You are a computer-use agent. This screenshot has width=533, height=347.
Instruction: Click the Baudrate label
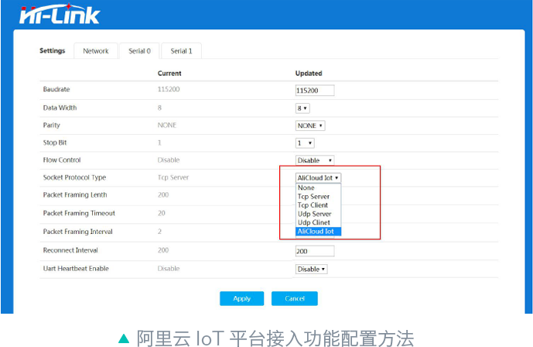click(x=56, y=89)
